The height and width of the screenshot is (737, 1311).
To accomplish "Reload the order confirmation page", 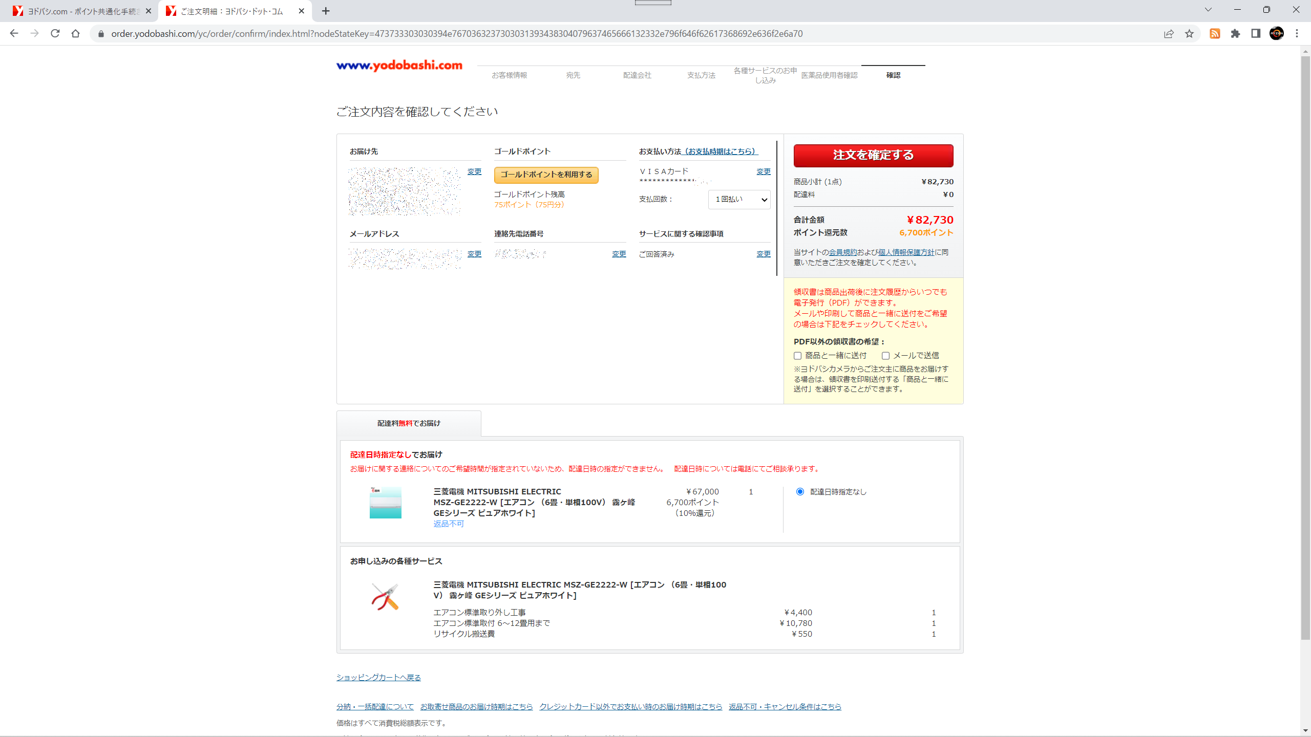I will [55, 34].
